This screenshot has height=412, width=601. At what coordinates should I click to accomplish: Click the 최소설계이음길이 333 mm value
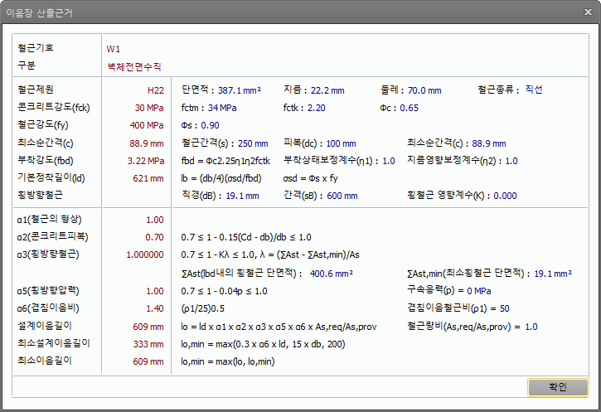point(148,344)
